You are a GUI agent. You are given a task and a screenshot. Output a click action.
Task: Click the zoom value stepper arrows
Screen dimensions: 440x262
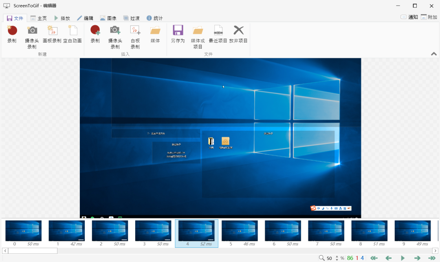(x=337, y=258)
